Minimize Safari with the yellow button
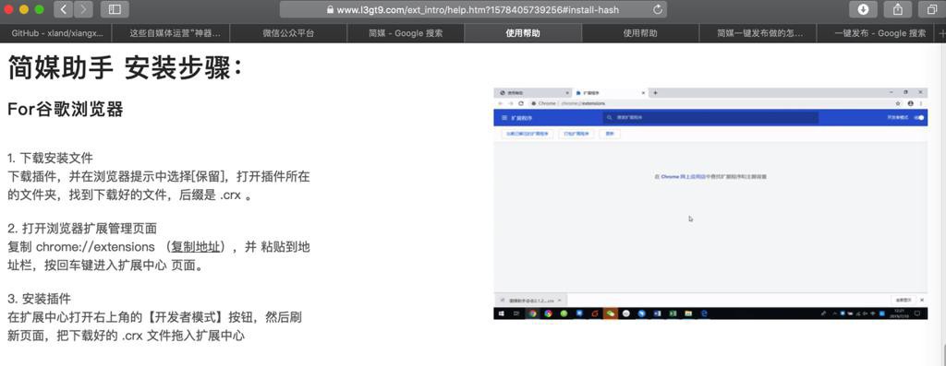This screenshot has height=366, width=946. 24,9
